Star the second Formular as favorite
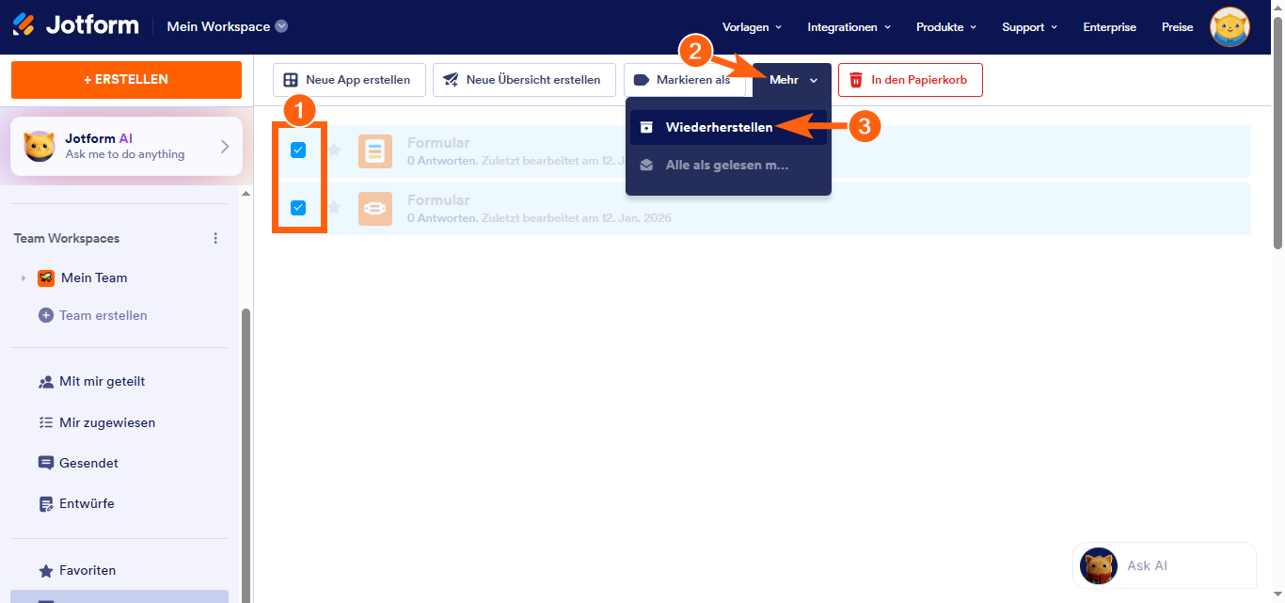Screen dimensions: 1285x603 point(334,207)
